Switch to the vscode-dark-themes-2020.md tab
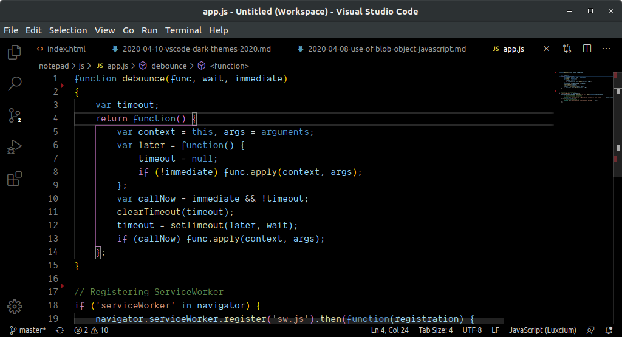622x337 pixels. point(192,49)
